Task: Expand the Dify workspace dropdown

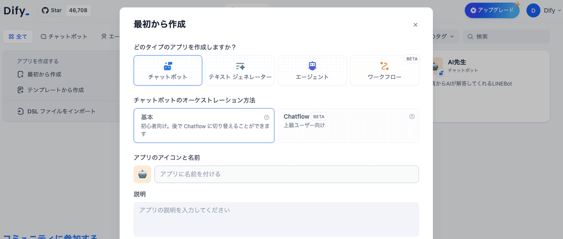Action: click(x=552, y=10)
